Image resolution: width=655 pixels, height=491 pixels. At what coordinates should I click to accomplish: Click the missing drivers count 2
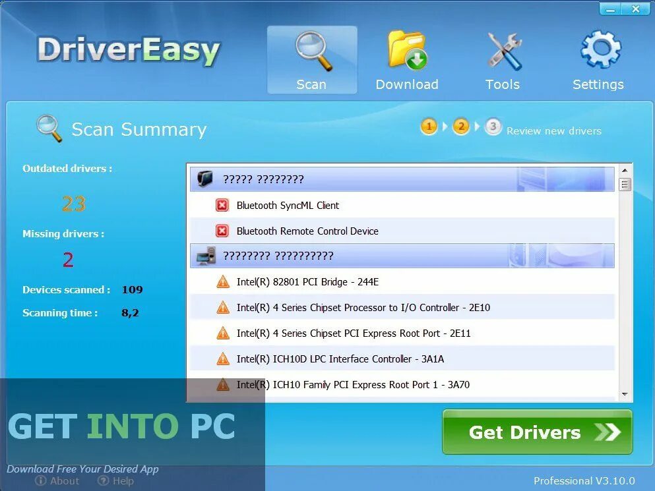coord(68,259)
